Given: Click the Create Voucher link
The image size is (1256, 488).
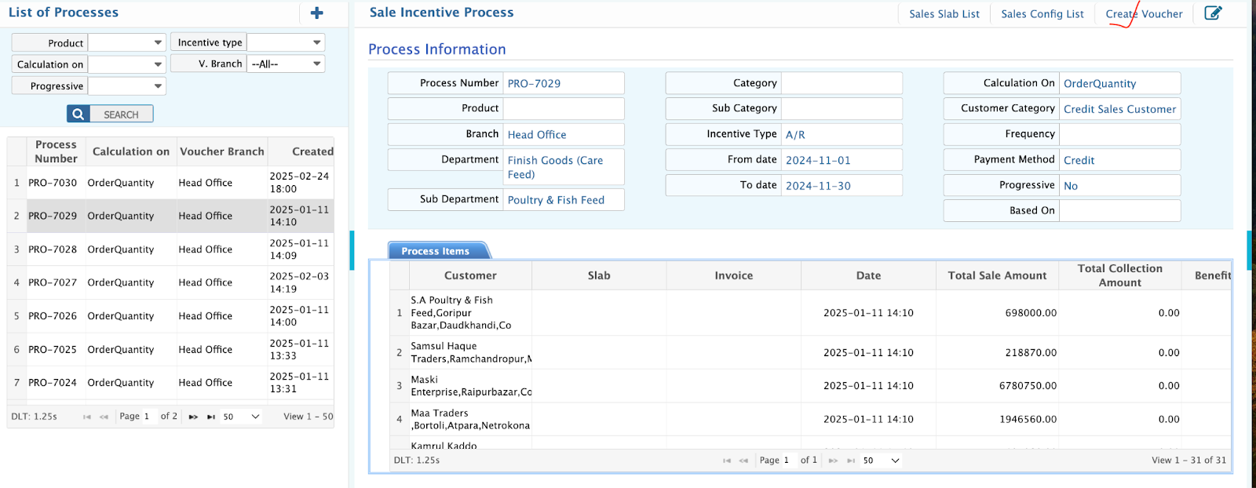Looking at the screenshot, I should pyautogui.click(x=1144, y=14).
